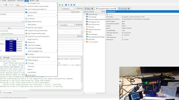Open the Processing menu
The height and width of the screenshot is (100, 179).
pyautogui.click(x=20, y=1)
